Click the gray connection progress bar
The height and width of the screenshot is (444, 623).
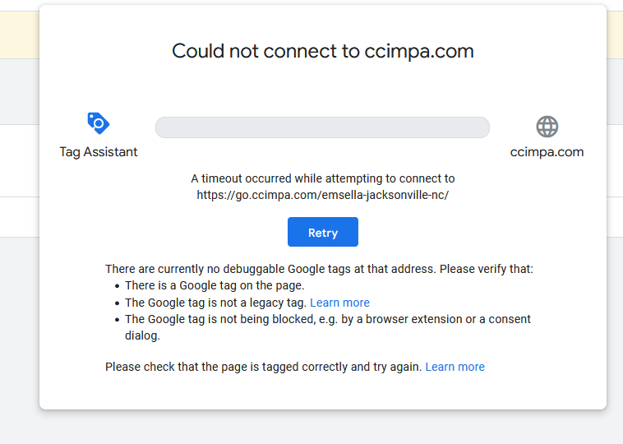322,127
